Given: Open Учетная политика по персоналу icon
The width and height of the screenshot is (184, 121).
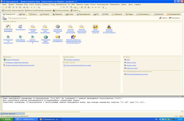Looking at the screenshot, I should (x=82, y=27).
